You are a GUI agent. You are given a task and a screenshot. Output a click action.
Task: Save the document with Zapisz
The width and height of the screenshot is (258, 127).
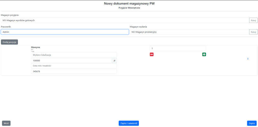point(252,123)
